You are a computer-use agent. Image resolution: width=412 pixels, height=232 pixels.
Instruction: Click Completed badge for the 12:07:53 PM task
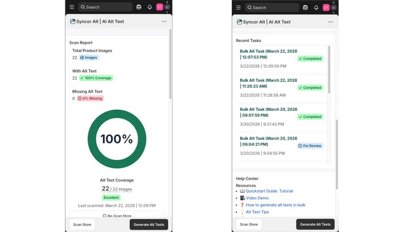310,59
